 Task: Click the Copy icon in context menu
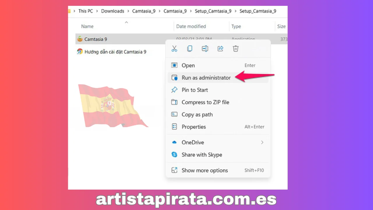tap(190, 49)
